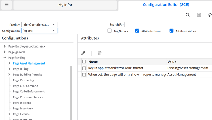212x120 pixels.
Task: Expand the Page License node
Action: click(9, 114)
